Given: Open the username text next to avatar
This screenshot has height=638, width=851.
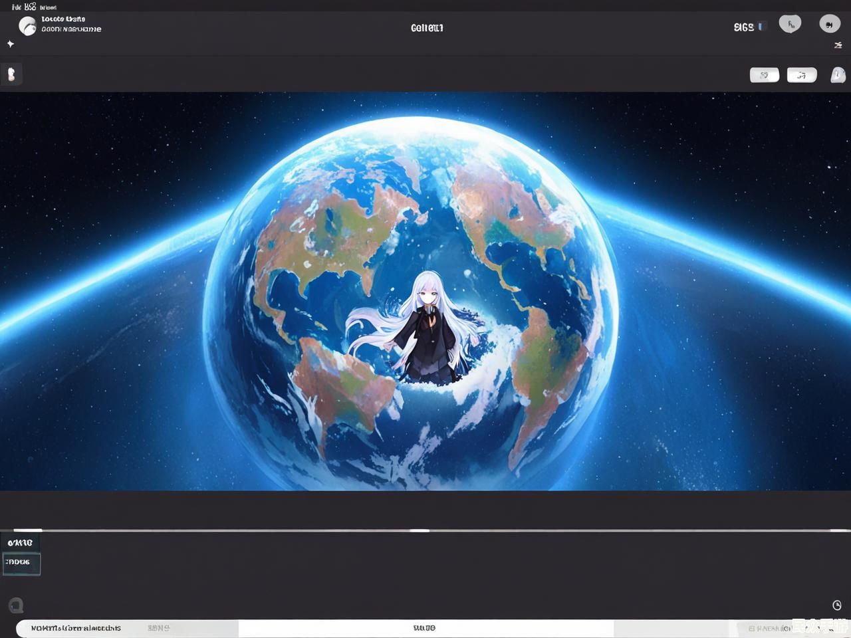Looking at the screenshot, I should tap(71, 25).
